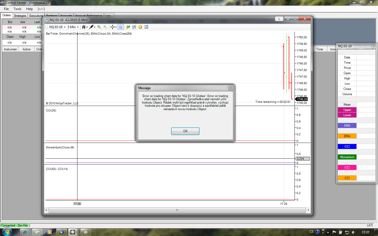
Task: Open the drawing tools pencil menu
Action: coord(91,27)
